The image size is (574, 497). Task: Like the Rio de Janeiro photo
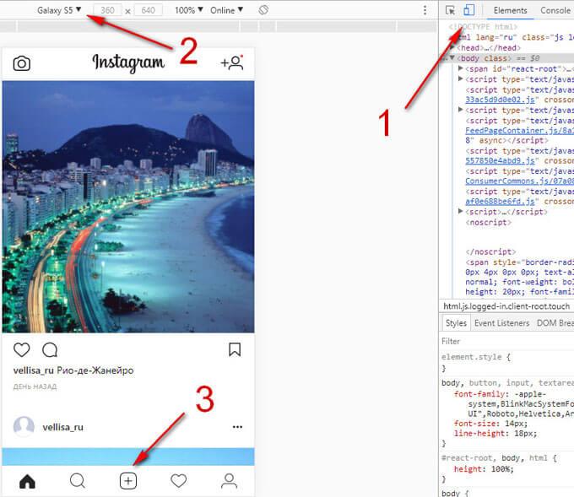tap(22, 349)
